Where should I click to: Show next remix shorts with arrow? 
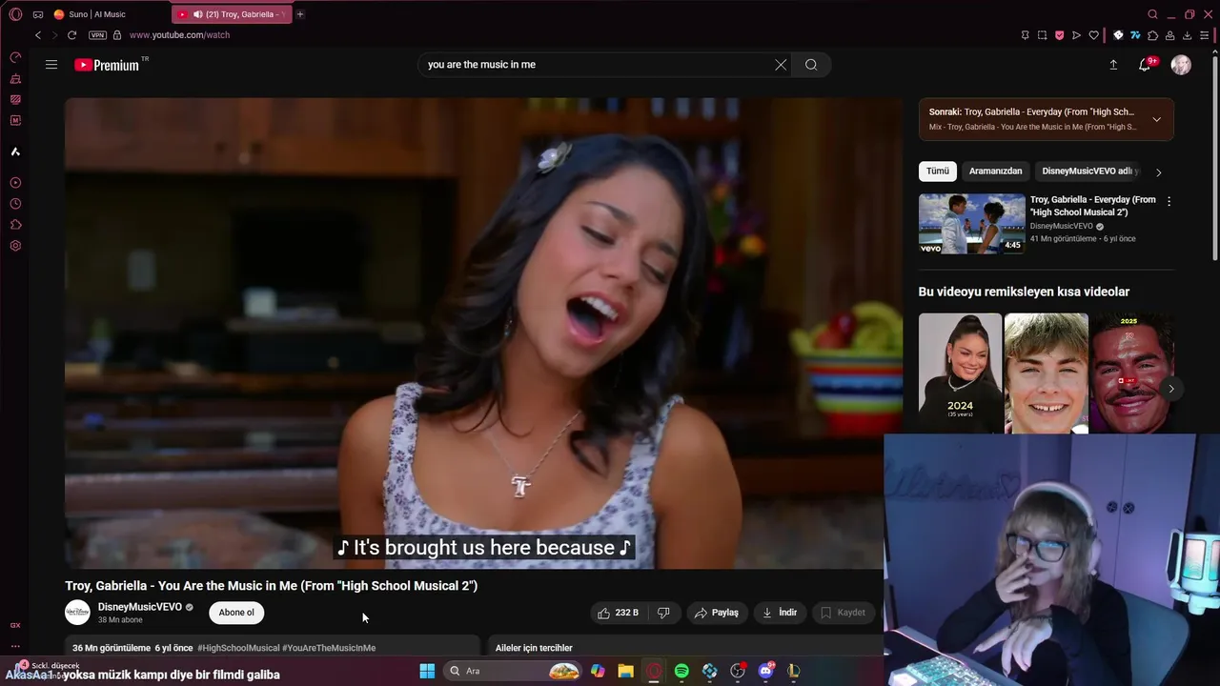(1170, 389)
